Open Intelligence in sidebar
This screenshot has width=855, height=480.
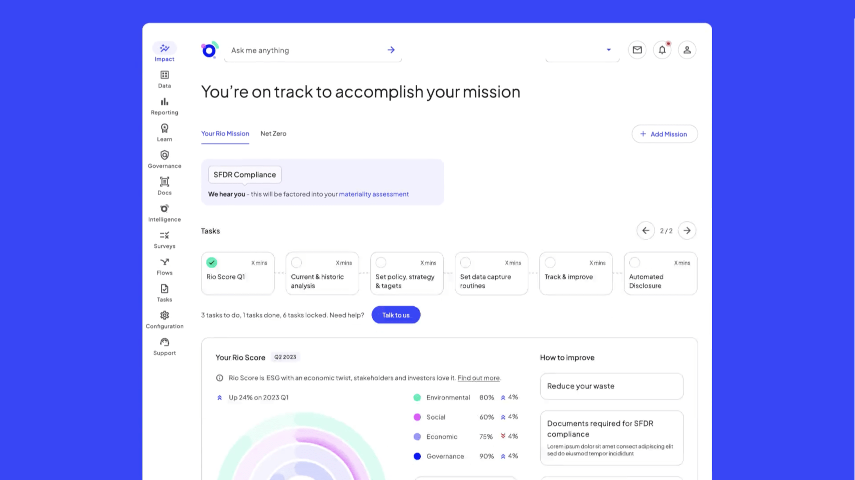coord(164,212)
